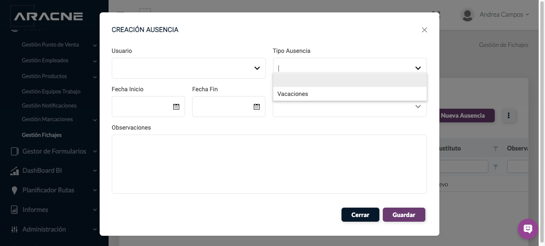This screenshot has width=545, height=246.
Task: Focus the Fecha Fin date field
Action: (229, 107)
